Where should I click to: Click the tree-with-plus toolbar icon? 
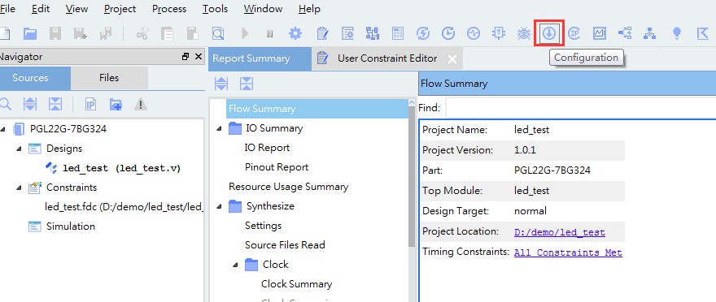pos(625,32)
